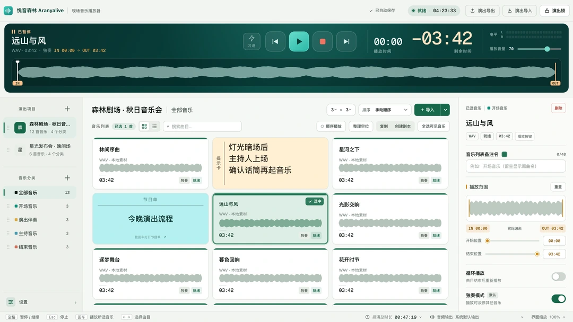573x322 pixels.
Task: Select 演出伴奏 category
Action: [x=40, y=220]
